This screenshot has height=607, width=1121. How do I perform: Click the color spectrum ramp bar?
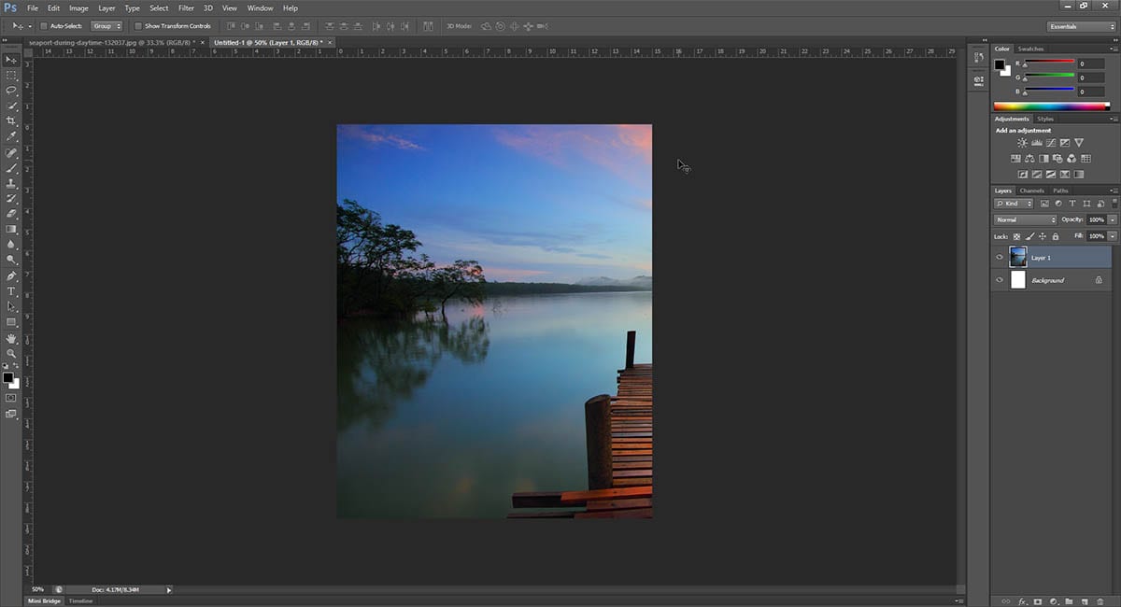[x=1049, y=106]
